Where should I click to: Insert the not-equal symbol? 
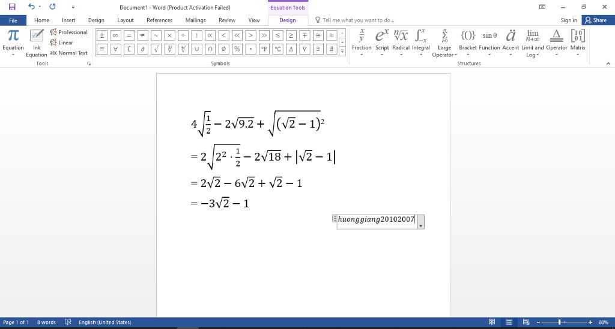[142, 35]
